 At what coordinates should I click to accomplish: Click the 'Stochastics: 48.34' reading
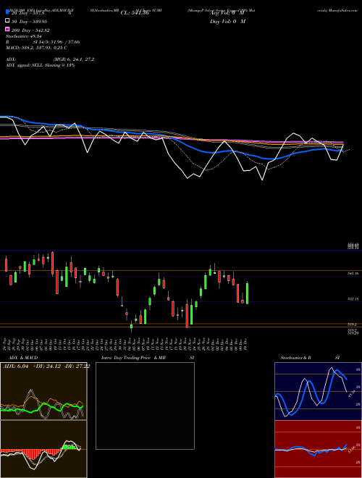pos(23,36)
